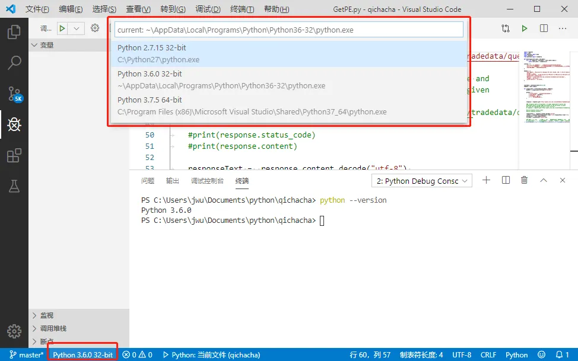The image size is (578, 361).
Task: Maximize the panel with up chevron
Action: coord(544,180)
